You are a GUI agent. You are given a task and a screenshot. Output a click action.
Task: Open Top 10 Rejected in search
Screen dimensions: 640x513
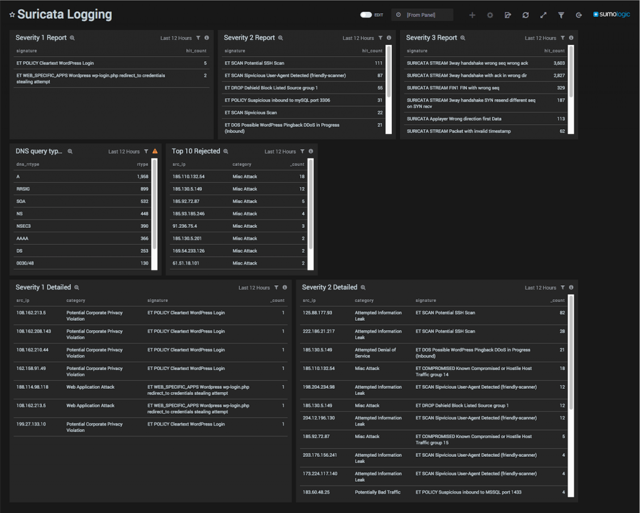pos(226,151)
